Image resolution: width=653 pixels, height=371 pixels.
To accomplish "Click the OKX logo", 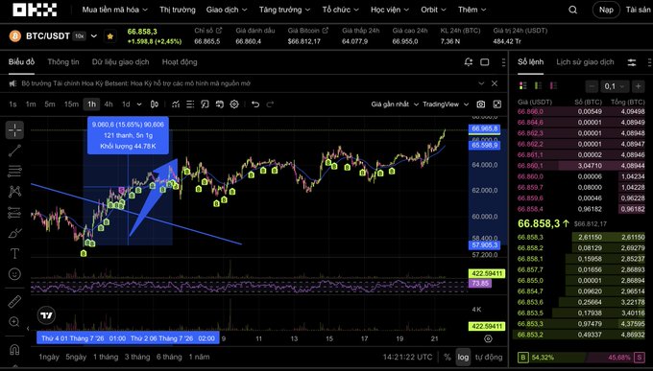I will [x=35, y=10].
